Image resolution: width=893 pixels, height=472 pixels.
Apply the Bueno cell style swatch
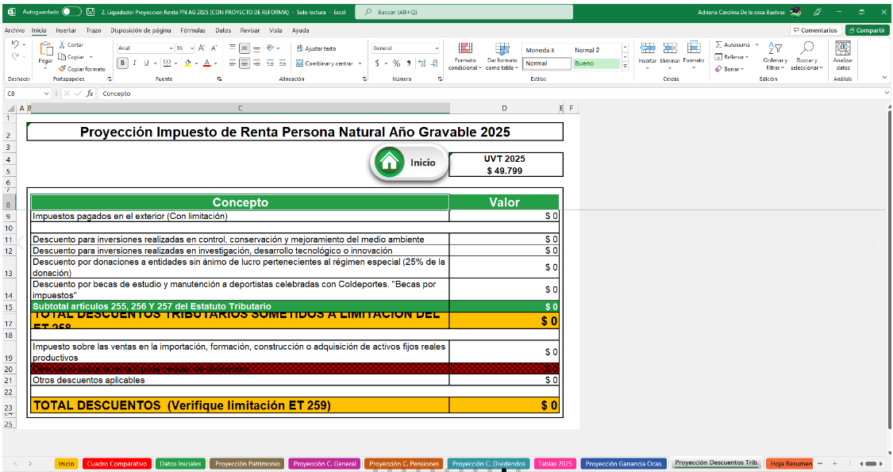point(595,63)
